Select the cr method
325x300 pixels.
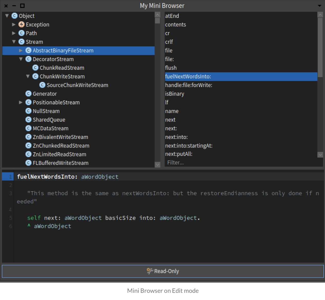click(241, 33)
